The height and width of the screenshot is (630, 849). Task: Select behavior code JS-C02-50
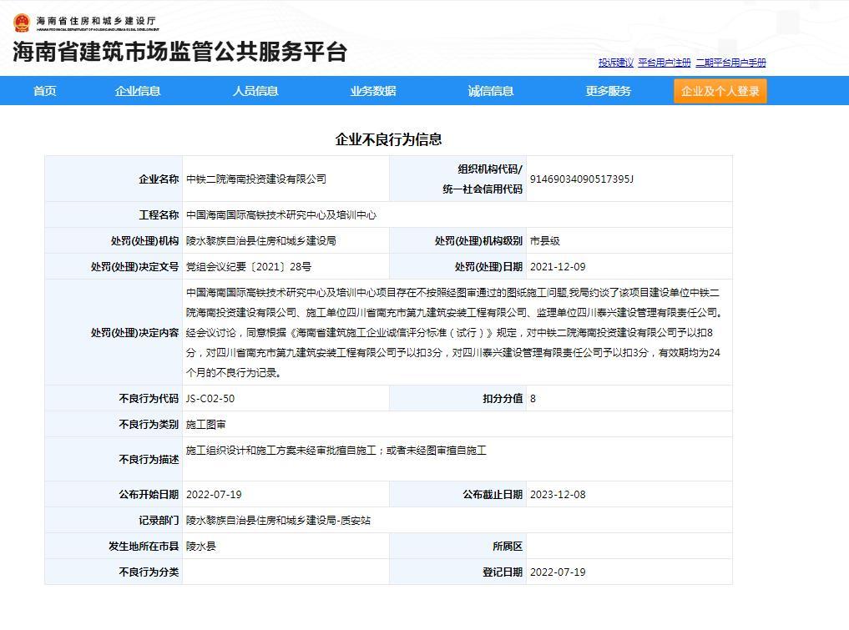(x=210, y=398)
